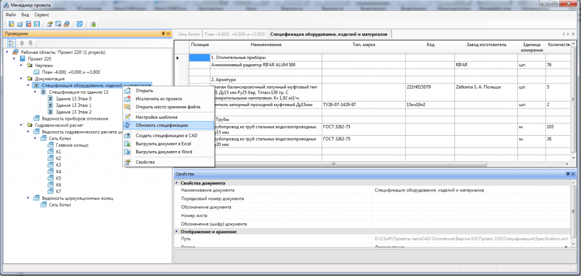This screenshot has height=276, width=581.
Task: Choose Исключить из проекта in context menu
Action: click(x=169, y=99)
